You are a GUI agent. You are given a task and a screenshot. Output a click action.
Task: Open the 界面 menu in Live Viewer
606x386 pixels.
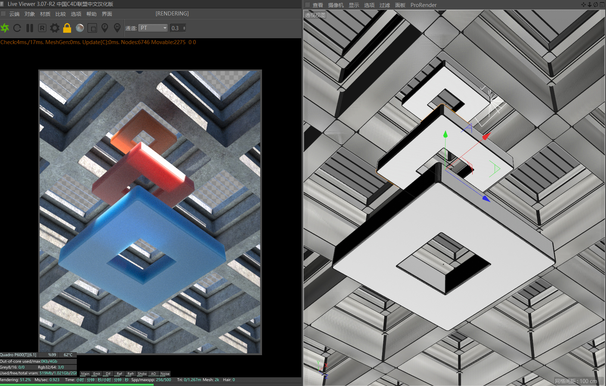point(107,14)
